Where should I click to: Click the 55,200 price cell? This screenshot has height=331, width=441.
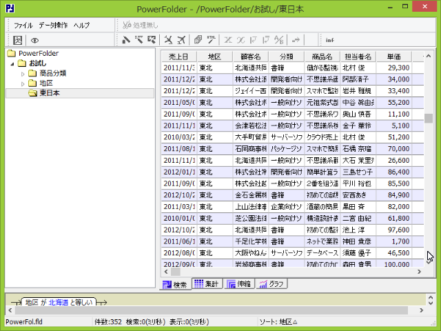coord(393,103)
